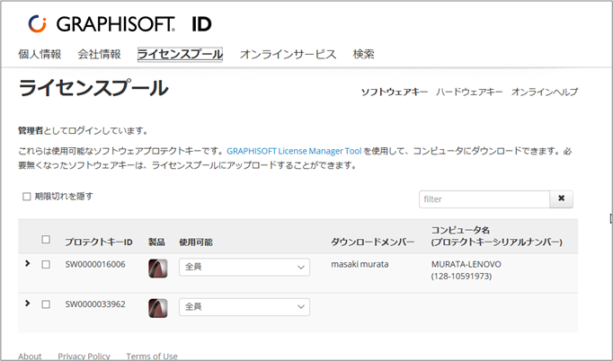Click the serial number (128-10591973)
The width and height of the screenshot is (613, 361).
[461, 277]
